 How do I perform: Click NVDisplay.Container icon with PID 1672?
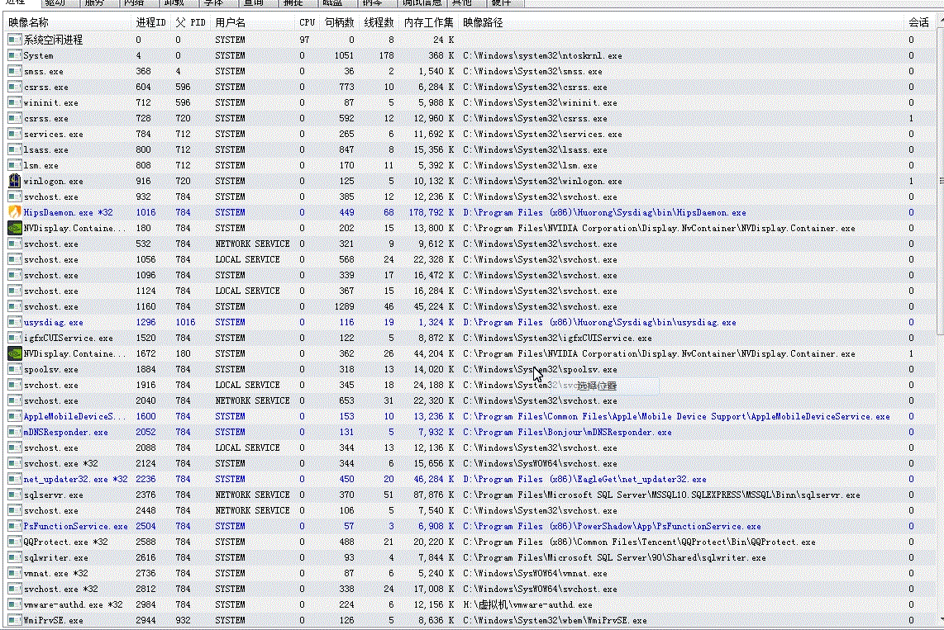coord(14,353)
